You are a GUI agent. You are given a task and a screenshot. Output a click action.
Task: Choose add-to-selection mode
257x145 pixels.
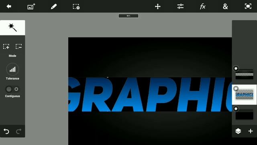tap(6, 46)
